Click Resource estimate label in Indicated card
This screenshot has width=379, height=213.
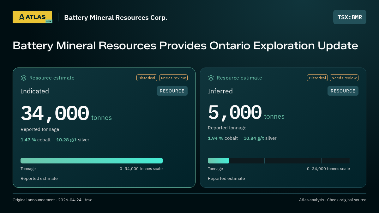[x=52, y=78]
